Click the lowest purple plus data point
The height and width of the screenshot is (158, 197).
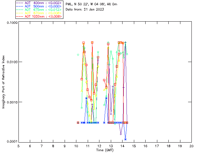121,134
